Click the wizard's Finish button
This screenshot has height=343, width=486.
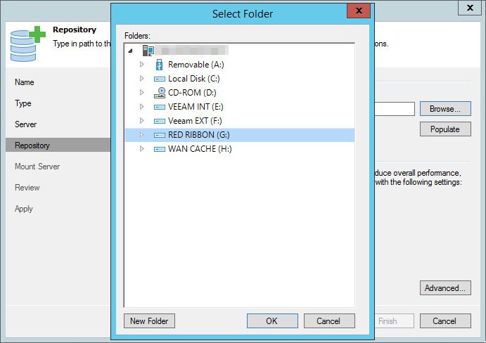pyautogui.click(x=394, y=321)
